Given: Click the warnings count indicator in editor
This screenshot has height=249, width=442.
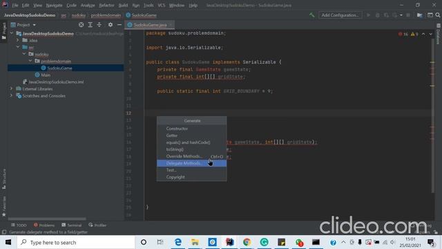Looking at the screenshot, I should [x=414, y=34].
